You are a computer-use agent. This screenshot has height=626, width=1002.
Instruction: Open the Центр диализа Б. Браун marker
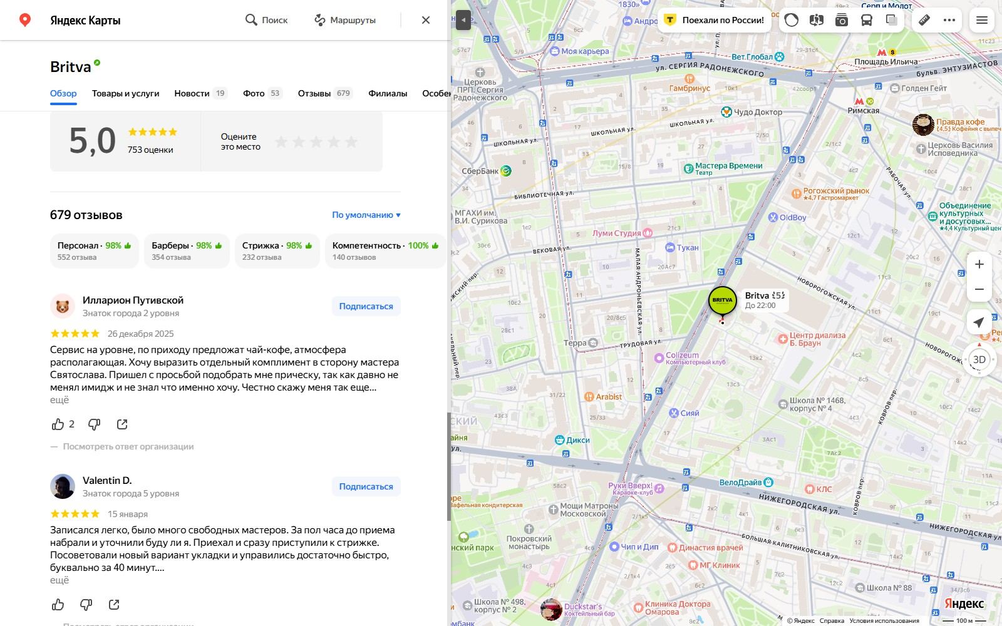coord(812,339)
